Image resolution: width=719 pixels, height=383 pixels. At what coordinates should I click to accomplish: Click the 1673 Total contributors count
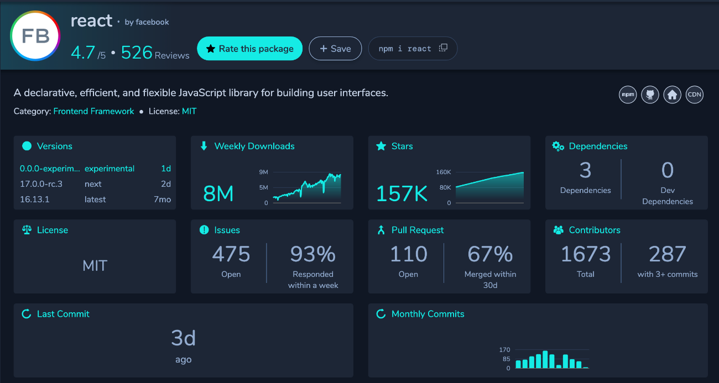(586, 254)
